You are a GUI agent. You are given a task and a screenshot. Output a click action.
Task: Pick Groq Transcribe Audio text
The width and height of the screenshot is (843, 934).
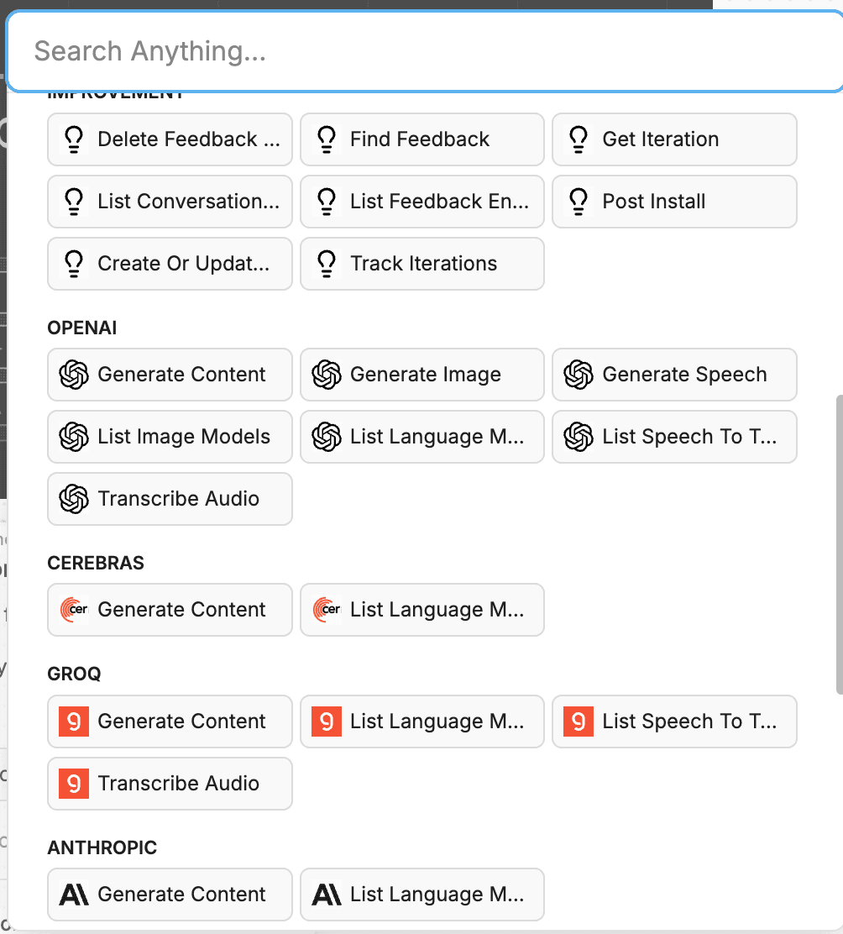pyautogui.click(x=179, y=784)
